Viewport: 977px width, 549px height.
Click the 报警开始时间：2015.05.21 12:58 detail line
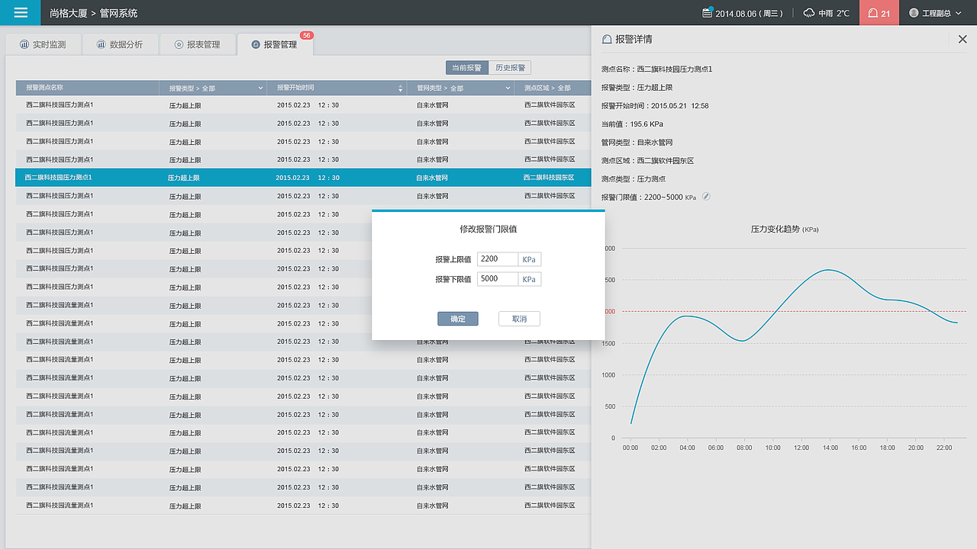click(x=655, y=106)
